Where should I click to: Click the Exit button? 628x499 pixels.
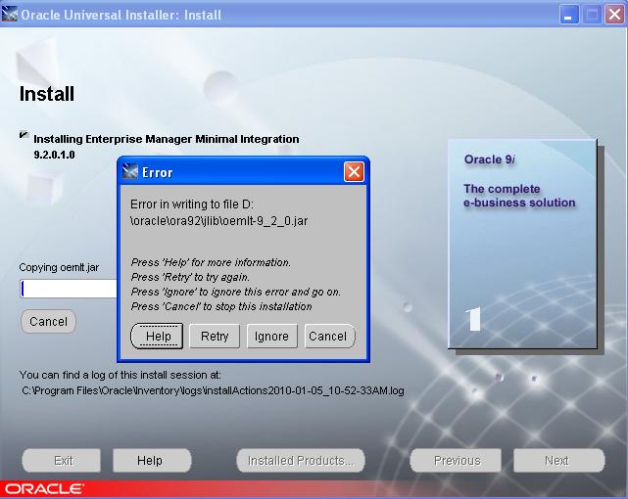(63, 460)
